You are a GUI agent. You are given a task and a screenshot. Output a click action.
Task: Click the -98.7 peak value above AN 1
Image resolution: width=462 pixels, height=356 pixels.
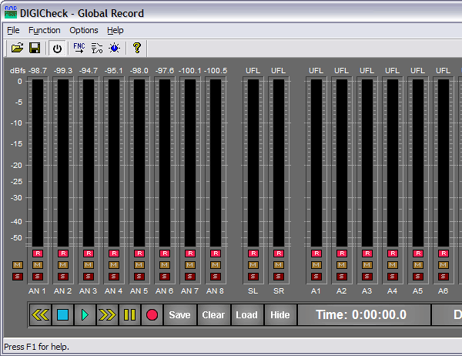pyautogui.click(x=38, y=71)
